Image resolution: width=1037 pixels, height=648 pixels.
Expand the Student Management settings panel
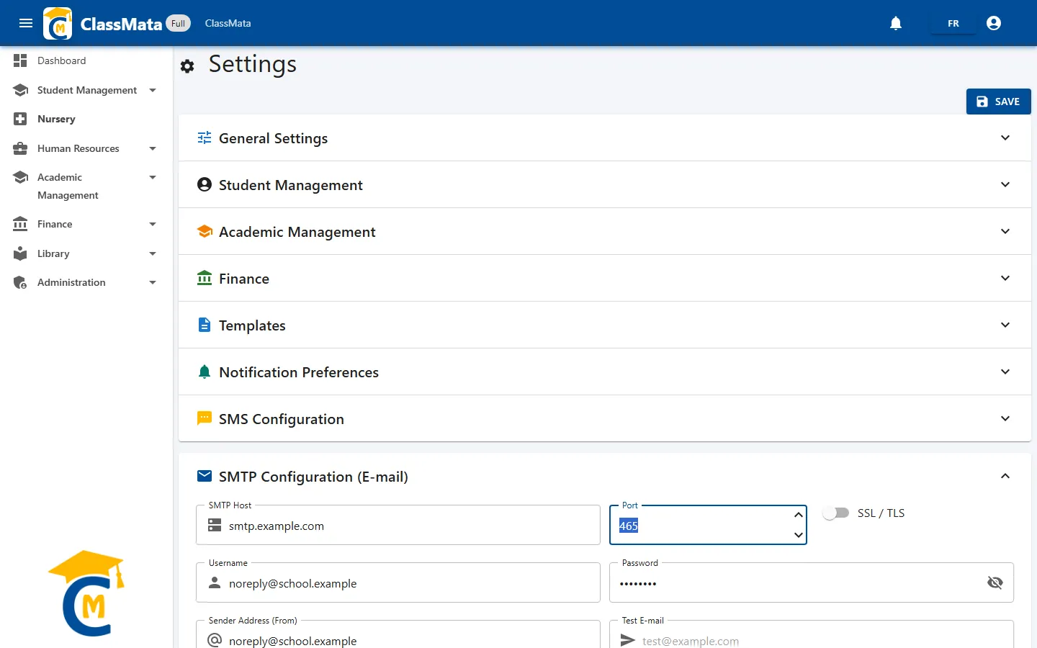click(1005, 184)
